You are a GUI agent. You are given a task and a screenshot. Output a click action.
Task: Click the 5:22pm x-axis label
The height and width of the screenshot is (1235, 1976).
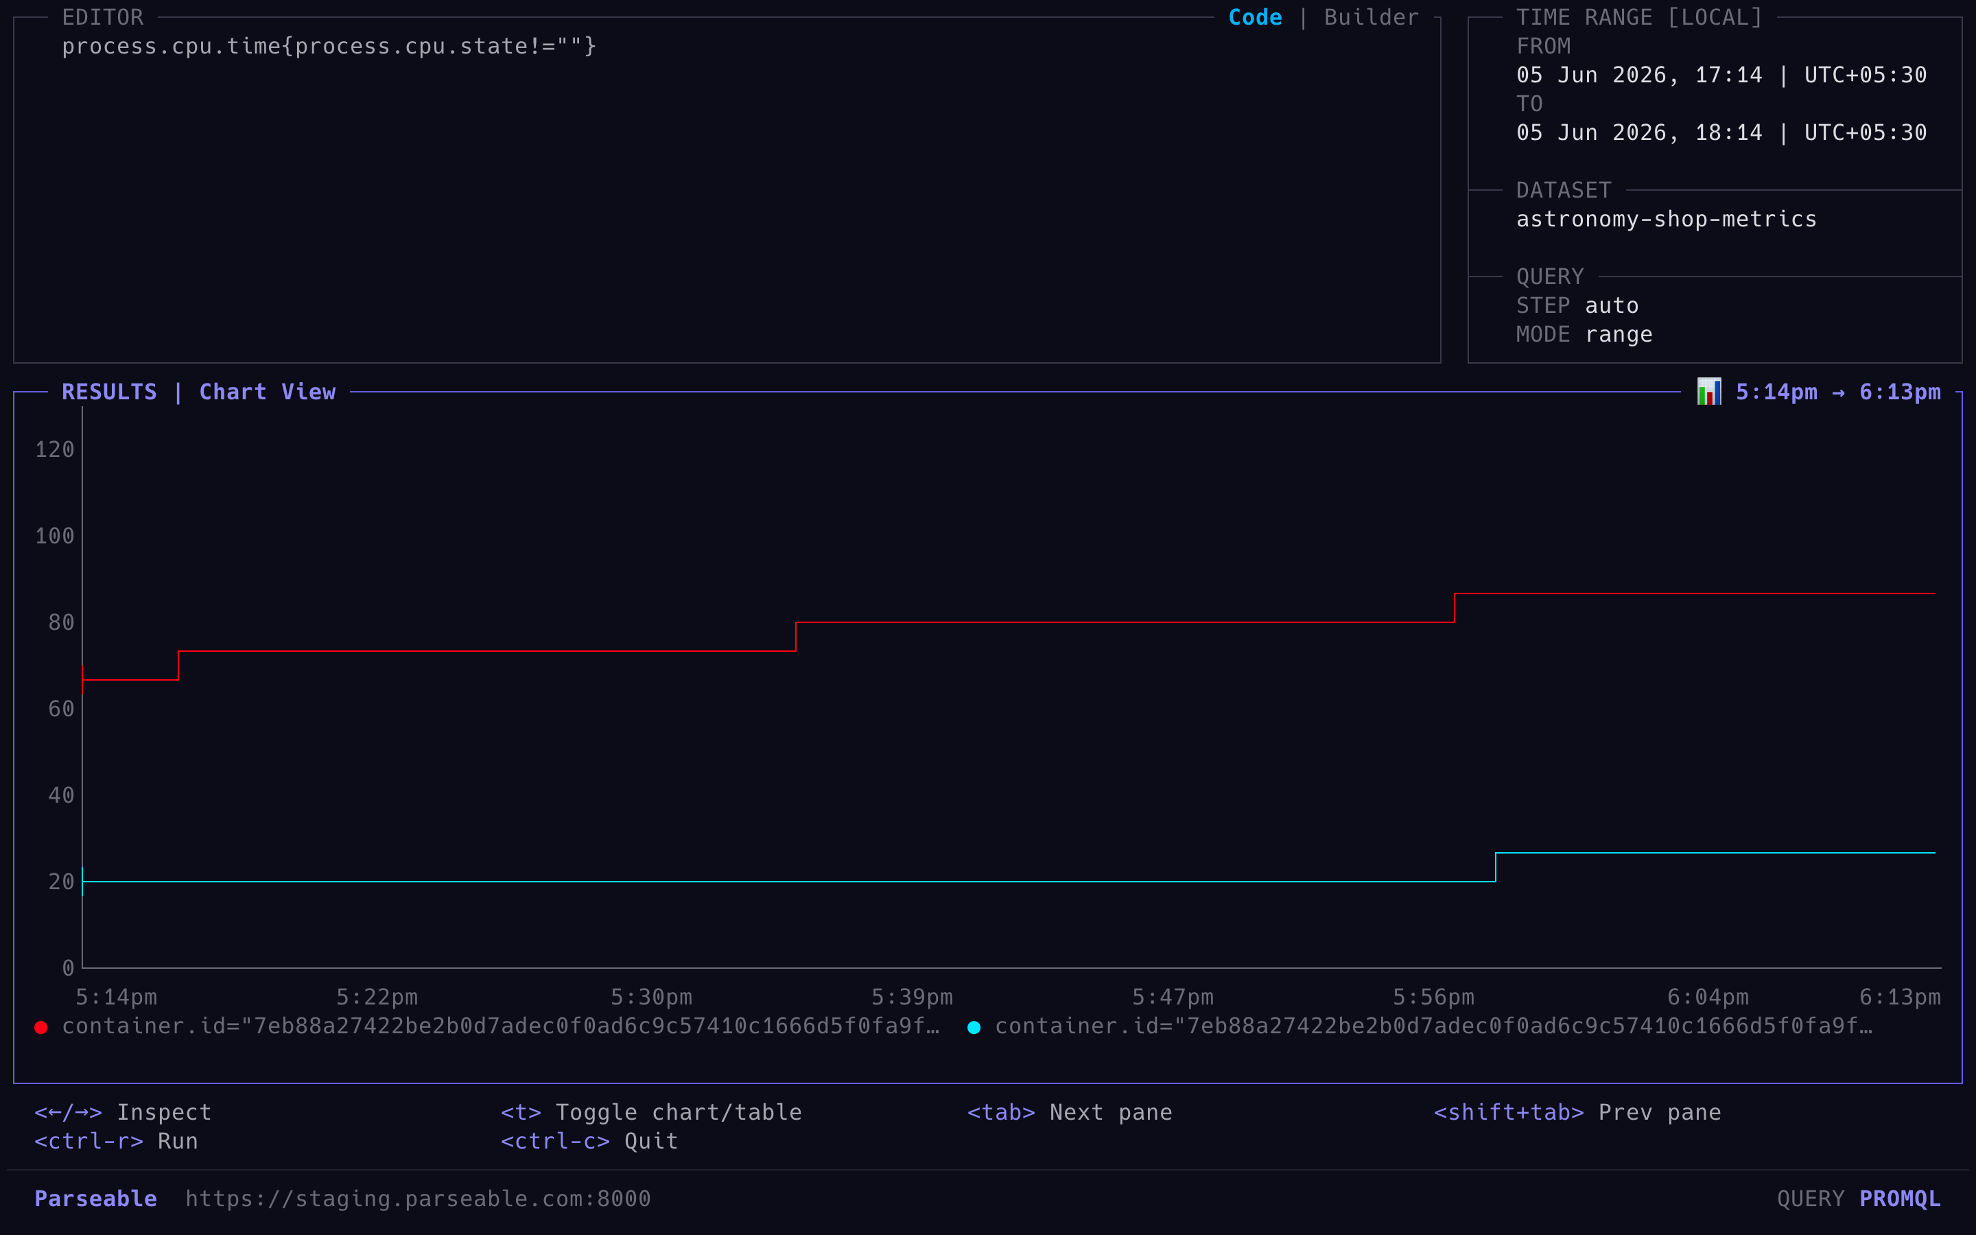pos(377,998)
